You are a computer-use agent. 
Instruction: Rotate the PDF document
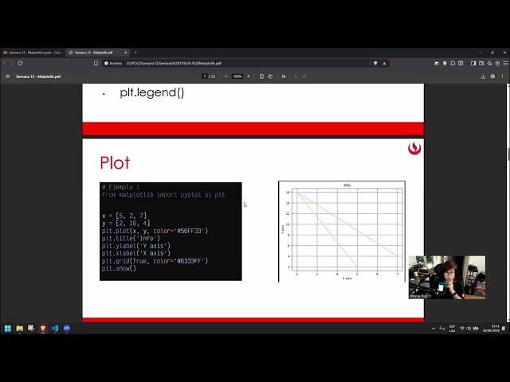click(x=270, y=76)
